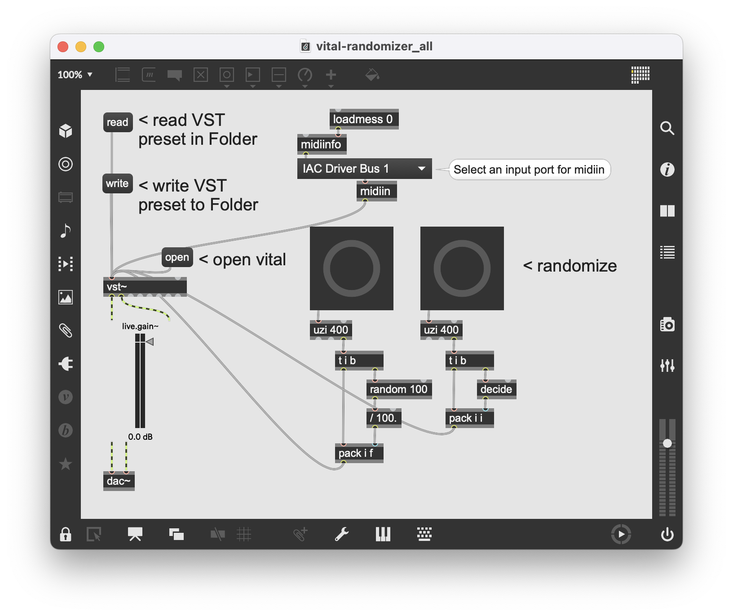Click the Objects cube icon in left sidebar
This screenshot has height=616, width=733.
coord(66,131)
